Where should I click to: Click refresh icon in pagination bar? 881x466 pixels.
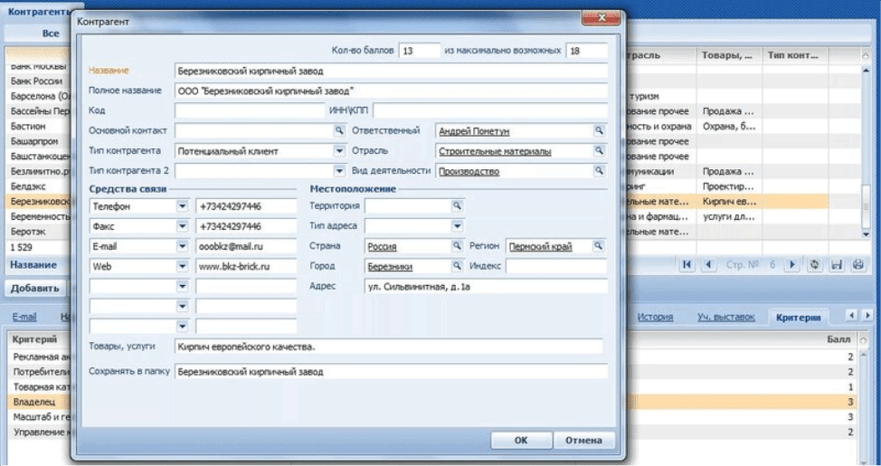tap(815, 264)
